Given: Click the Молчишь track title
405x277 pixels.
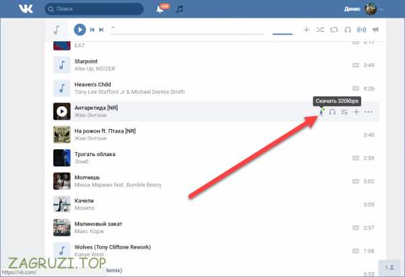Looking at the screenshot, I should (87, 178).
